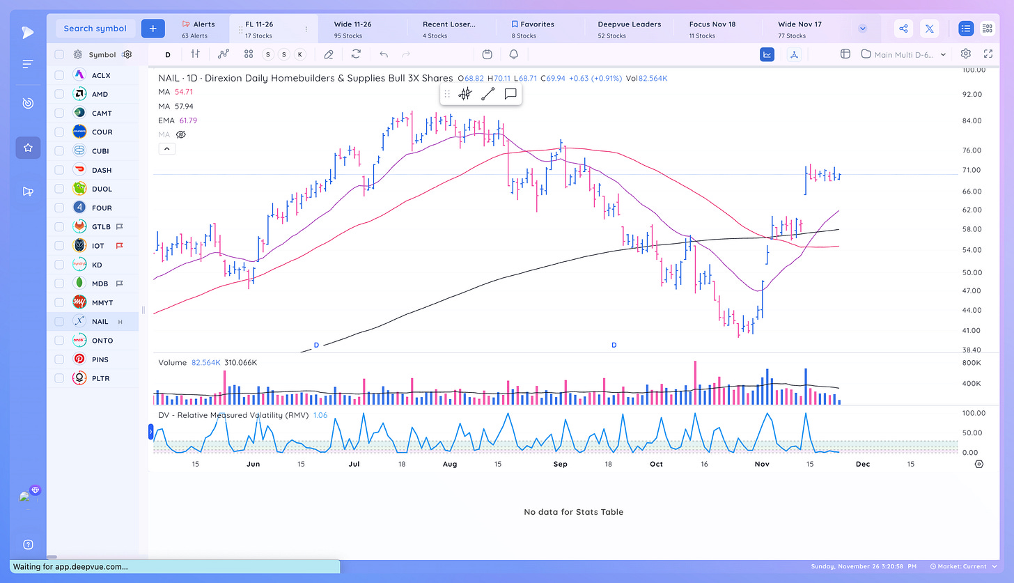This screenshot has height=583, width=1014.
Task: Open the sidebar menu lines icon
Action: pyautogui.click(x=28, y=64)
